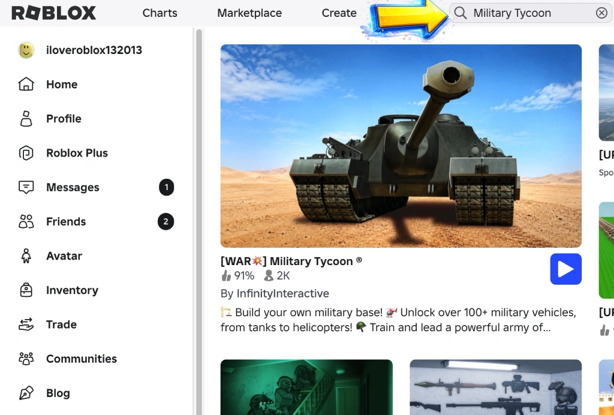Click the sidebar vertical scrollbar
The image size is (614, 415).
199,222
